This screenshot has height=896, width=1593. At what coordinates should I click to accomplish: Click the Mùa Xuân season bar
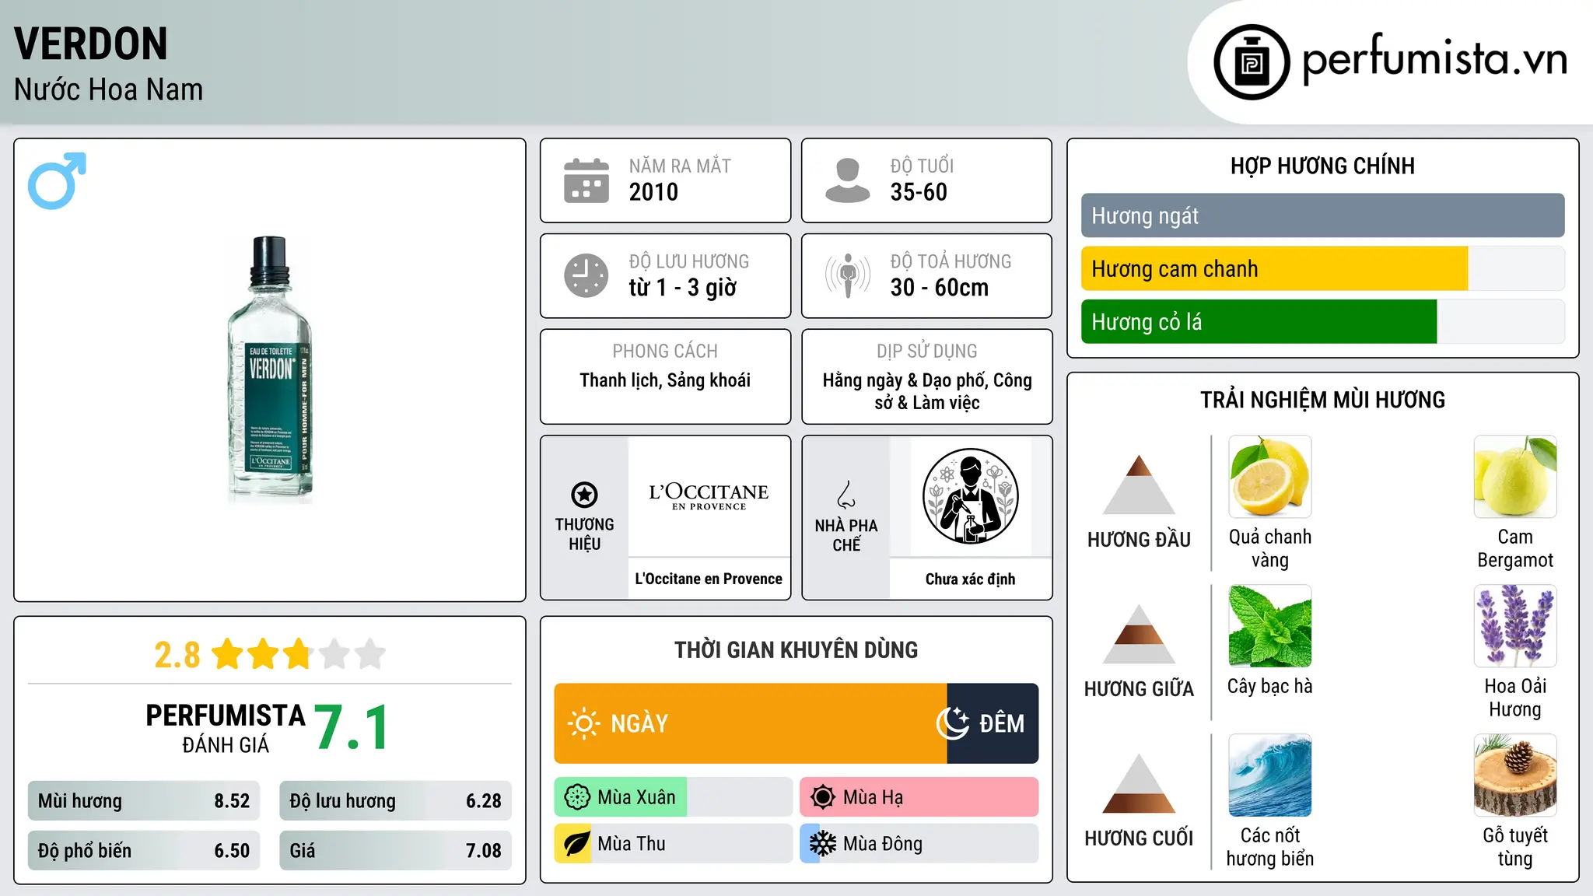pyautogui.click(x=673, y=797)
